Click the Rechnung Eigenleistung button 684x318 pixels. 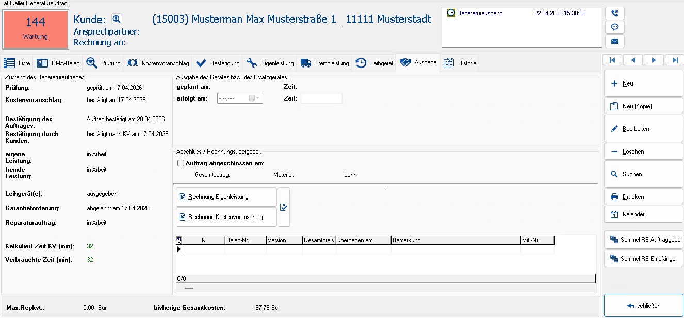click(226, 197)
